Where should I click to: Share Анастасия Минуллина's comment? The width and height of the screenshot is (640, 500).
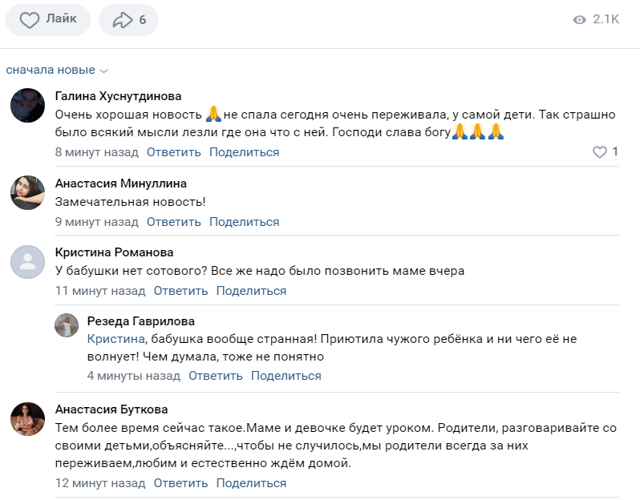244,222
